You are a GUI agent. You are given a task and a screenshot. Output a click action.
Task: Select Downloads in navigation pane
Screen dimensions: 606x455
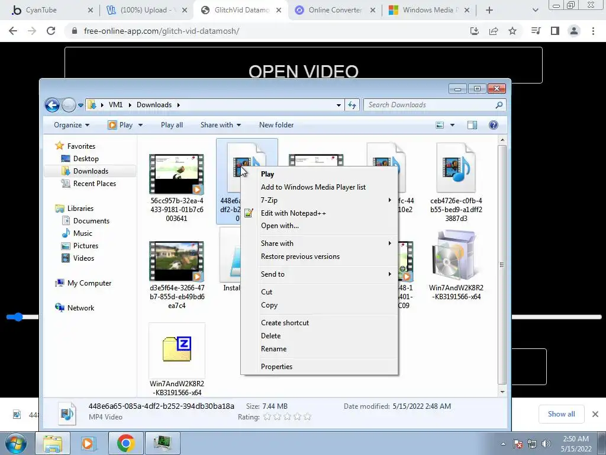(91, 171)
